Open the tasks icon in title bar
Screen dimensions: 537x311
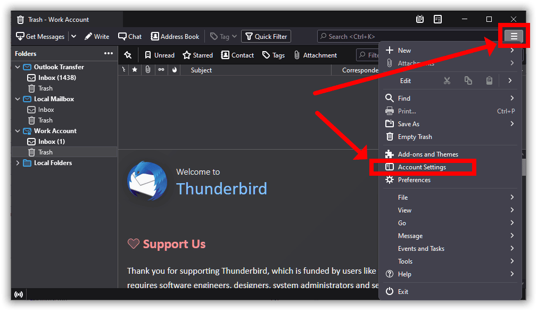[437, 19]
